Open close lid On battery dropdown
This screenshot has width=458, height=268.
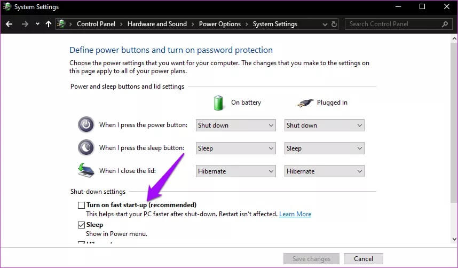coord(235,171)
